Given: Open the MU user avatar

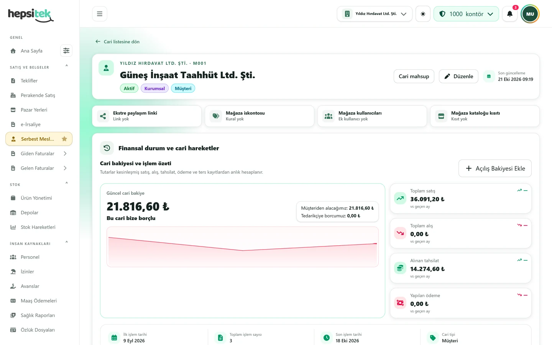Looking at the screenshot, I should pos(530,14).
